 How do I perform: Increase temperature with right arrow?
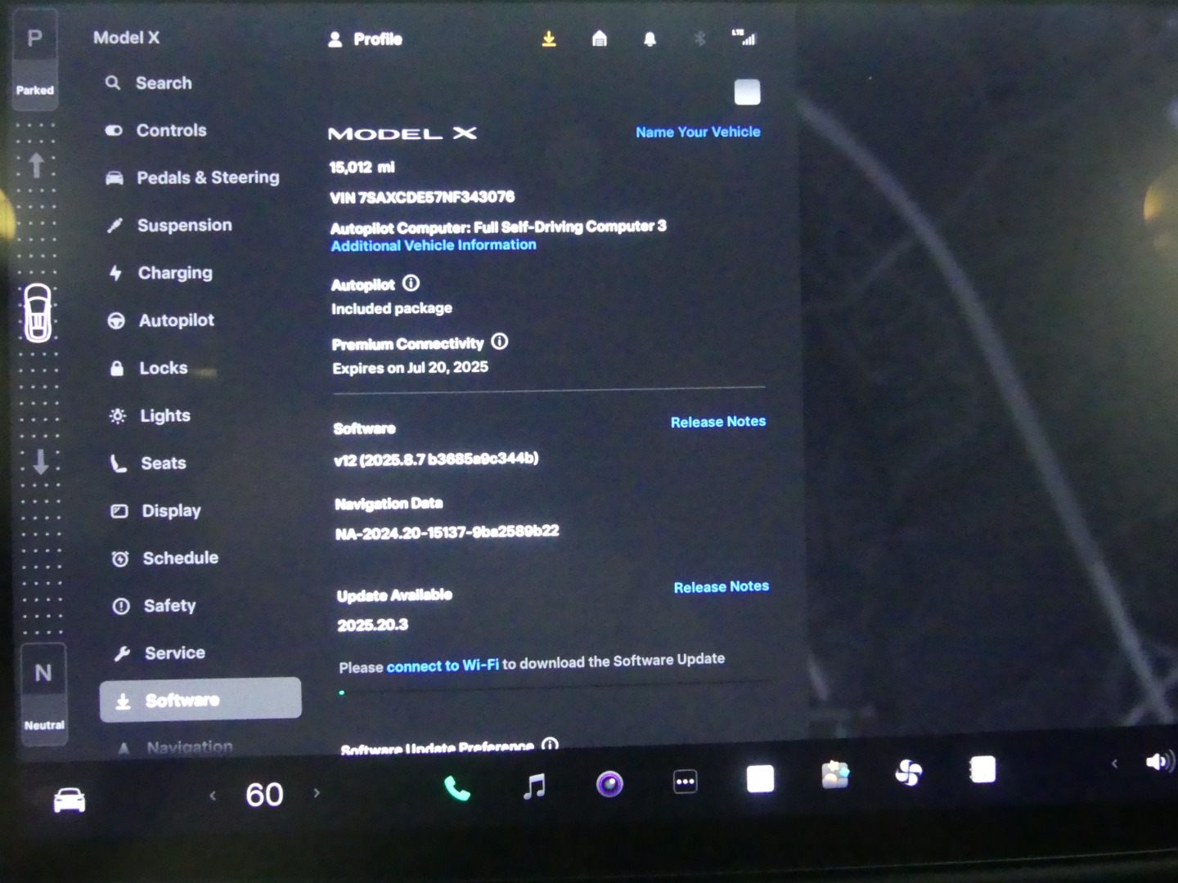(x=317, y=793)
